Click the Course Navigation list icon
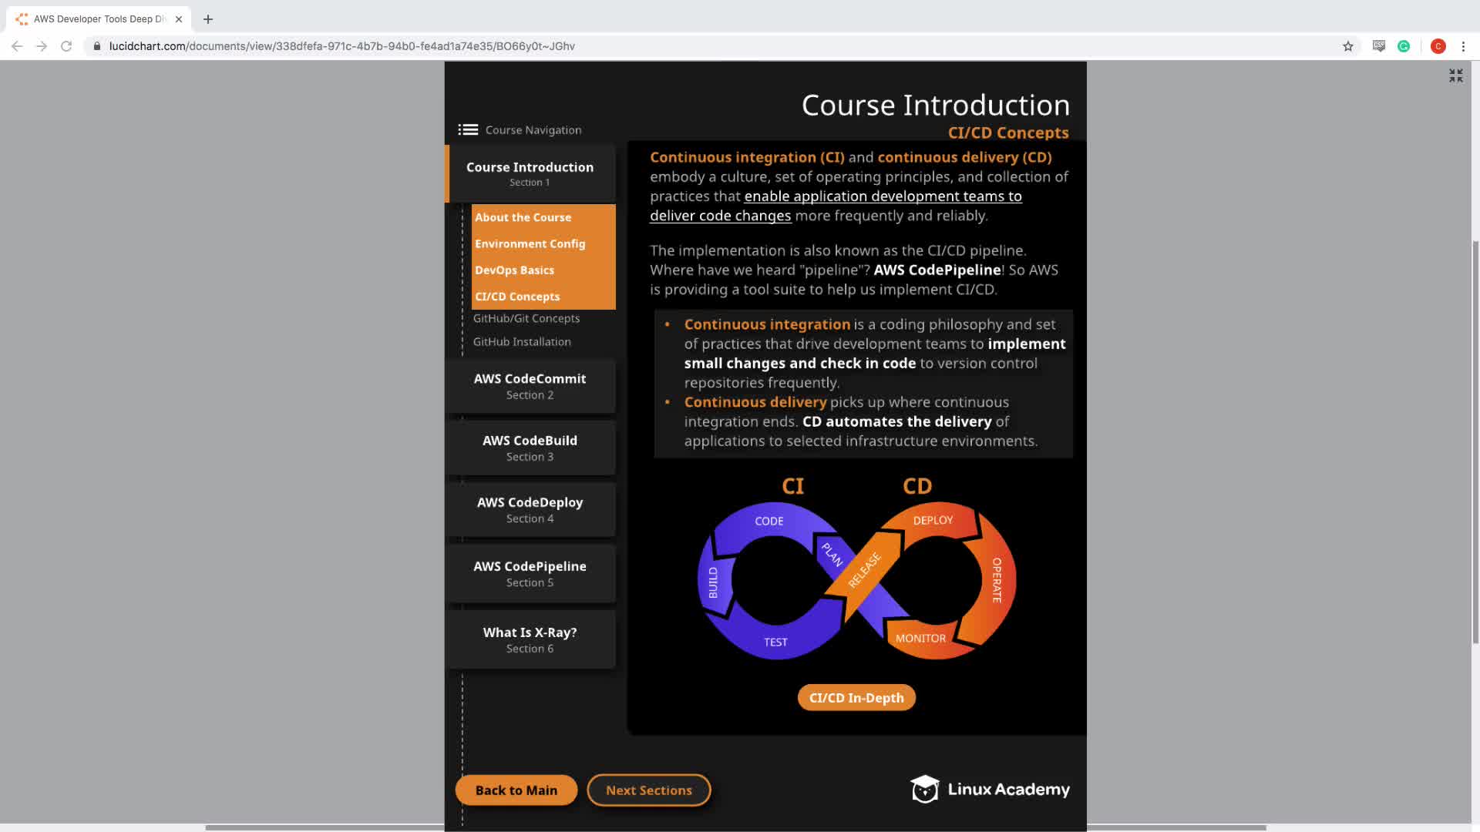Image resolution: width=1480 pixels, height=832 pixels. tap(468, 129)
